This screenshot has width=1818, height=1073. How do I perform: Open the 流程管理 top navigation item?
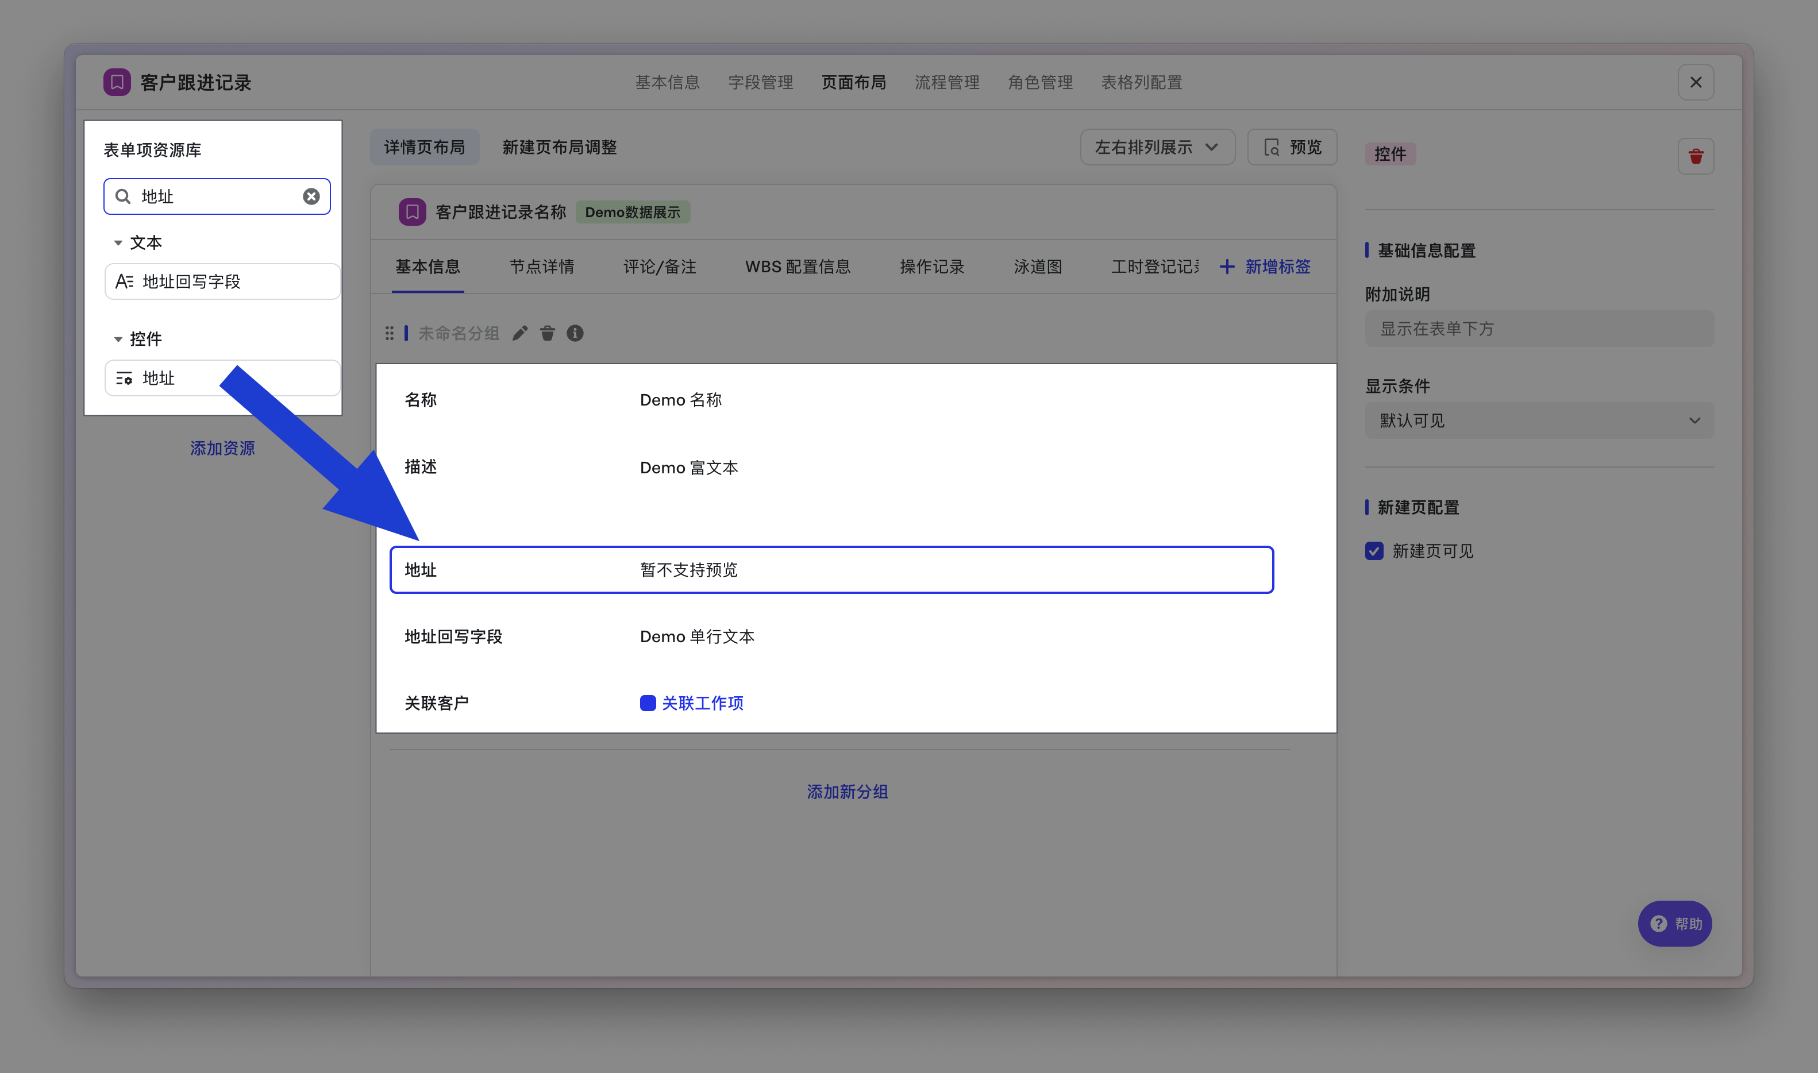coord(946,82)
